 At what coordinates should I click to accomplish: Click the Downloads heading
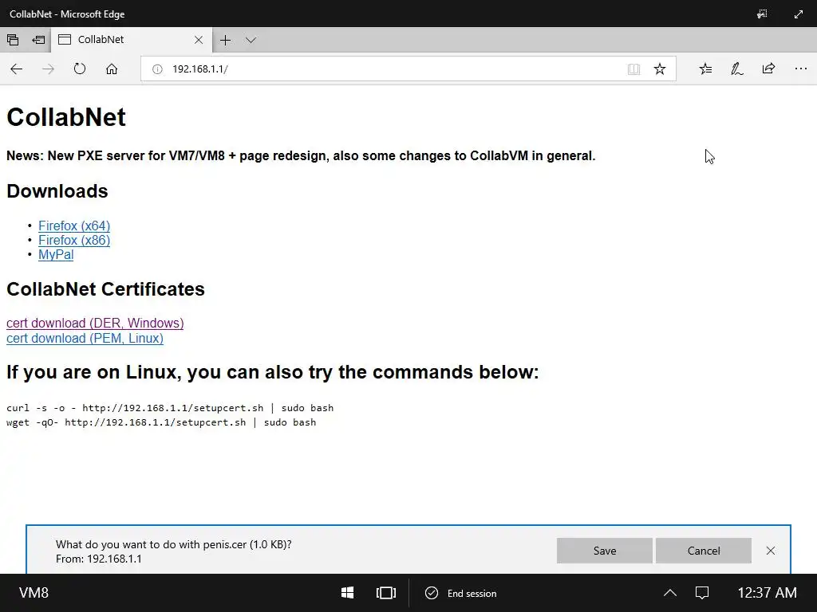57,191
